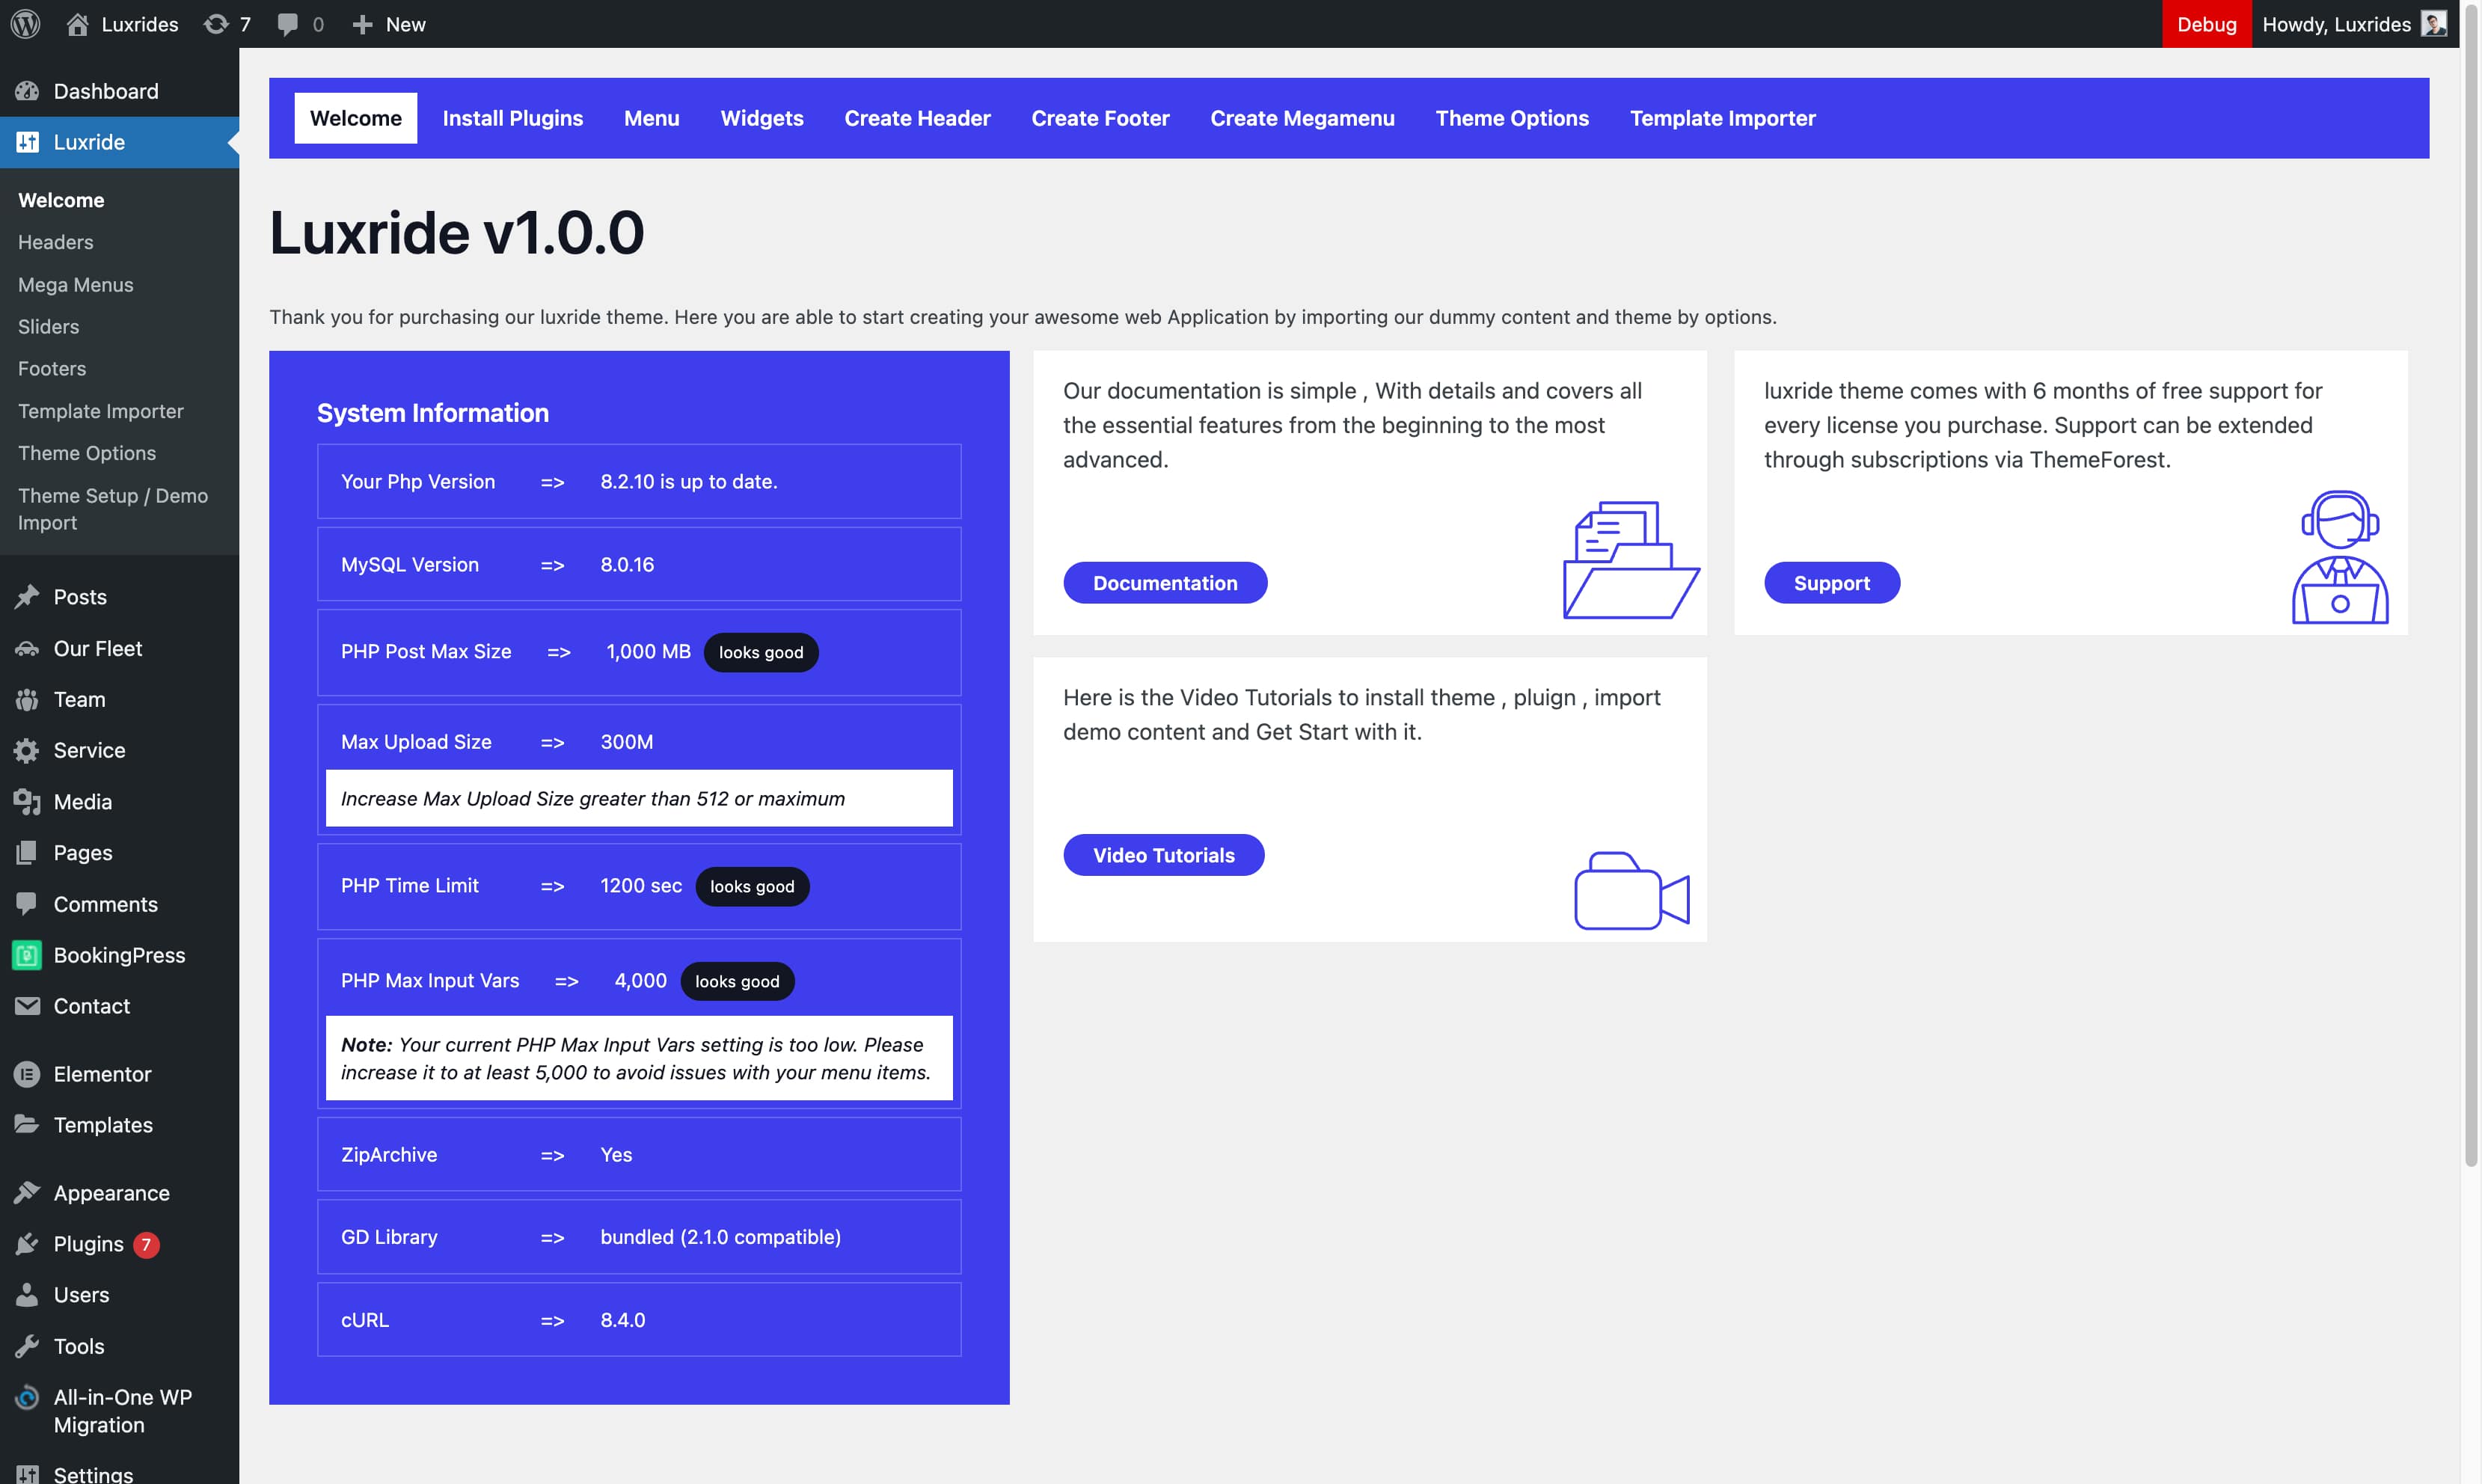This screenshot has height=1484, width=2482.
Task: Click the Templates folder icon
Action: (x=27, y=1125)
